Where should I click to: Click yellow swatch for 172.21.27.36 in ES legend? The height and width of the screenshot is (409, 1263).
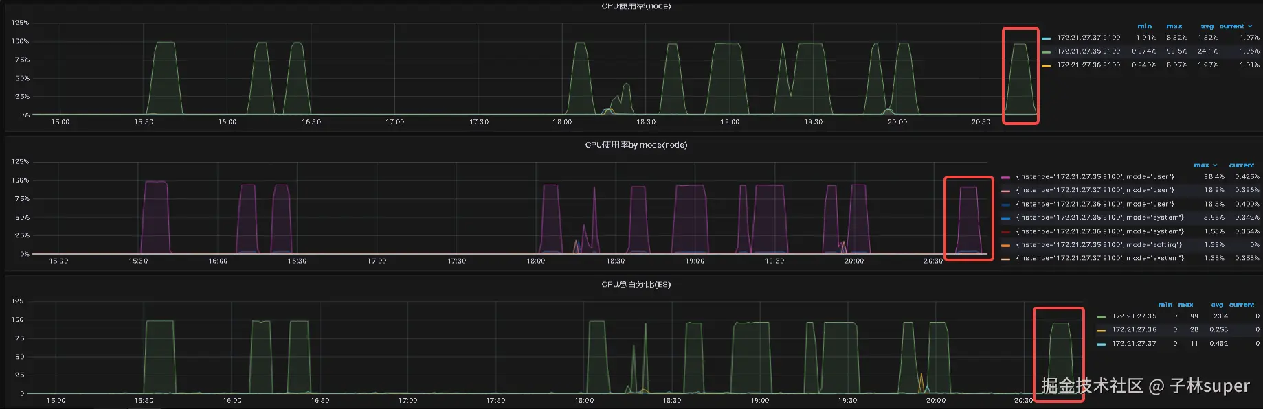coord(1102,330)
